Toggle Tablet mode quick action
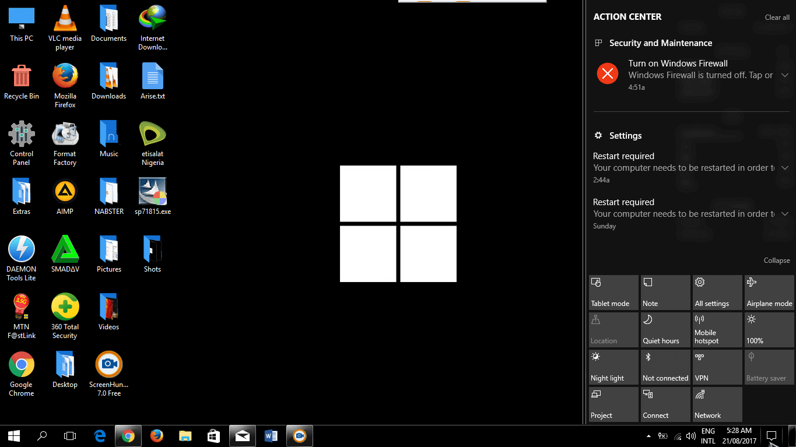796x447 pixels. [x=613, y=293]
